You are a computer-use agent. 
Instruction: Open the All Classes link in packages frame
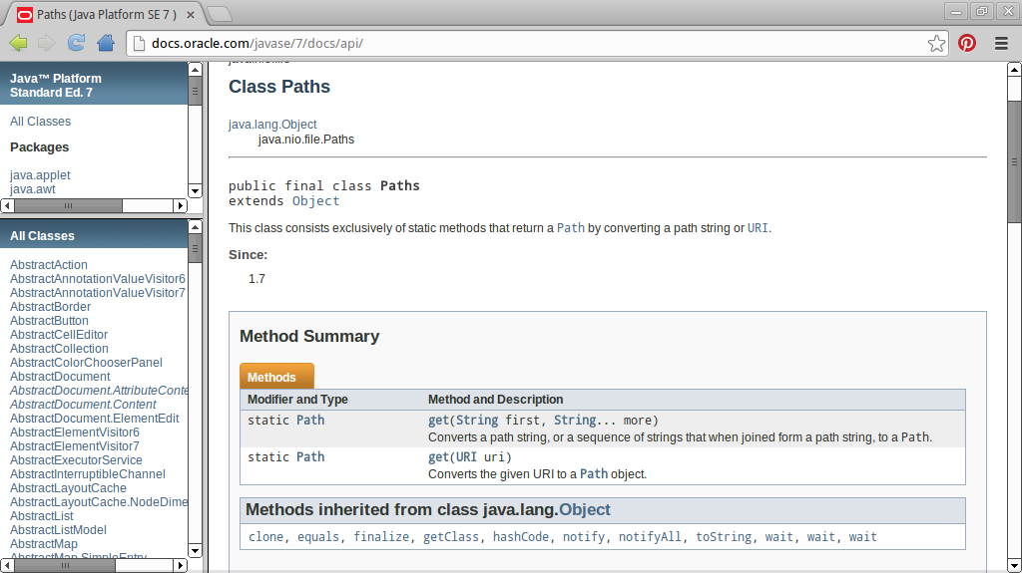[40, 122]
